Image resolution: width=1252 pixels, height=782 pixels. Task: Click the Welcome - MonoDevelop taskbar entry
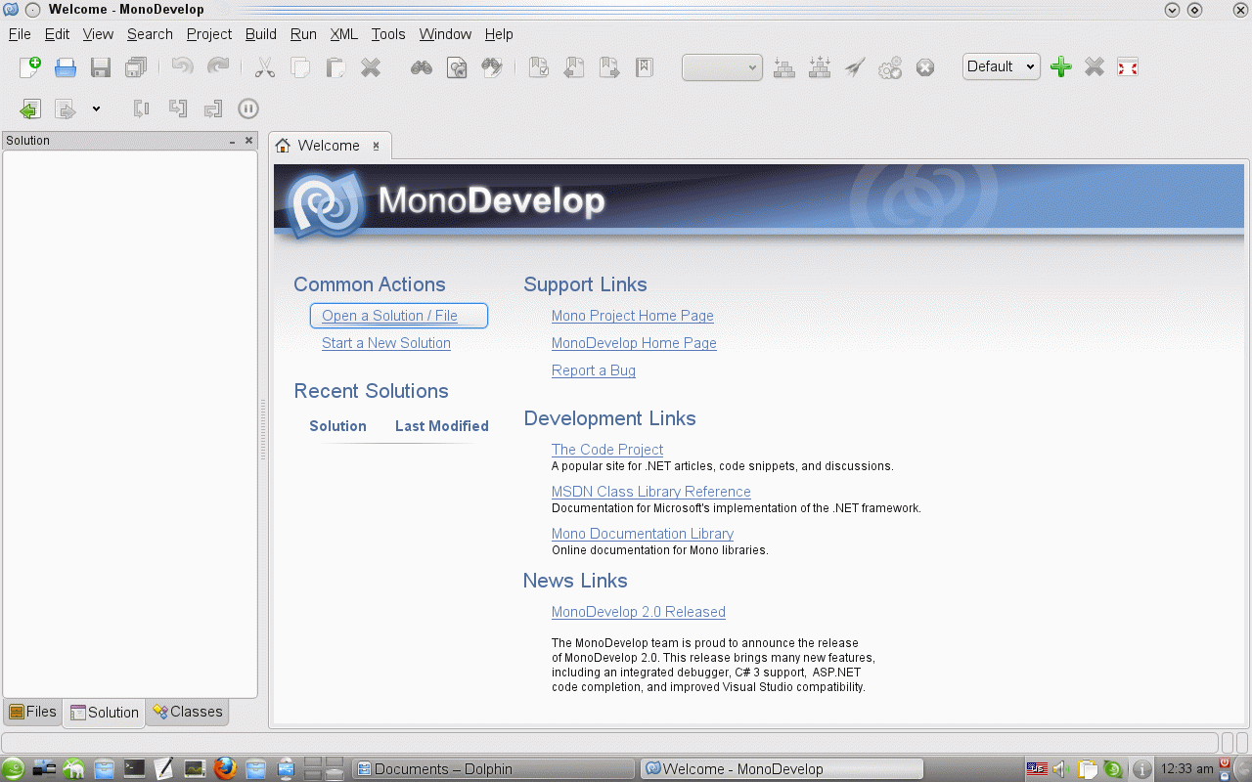[782, 768]
